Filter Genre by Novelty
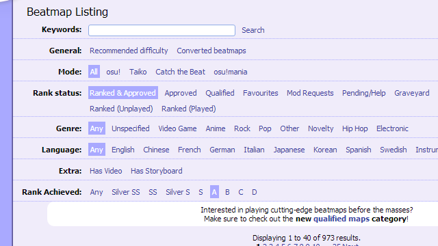 tap(321, 128)
